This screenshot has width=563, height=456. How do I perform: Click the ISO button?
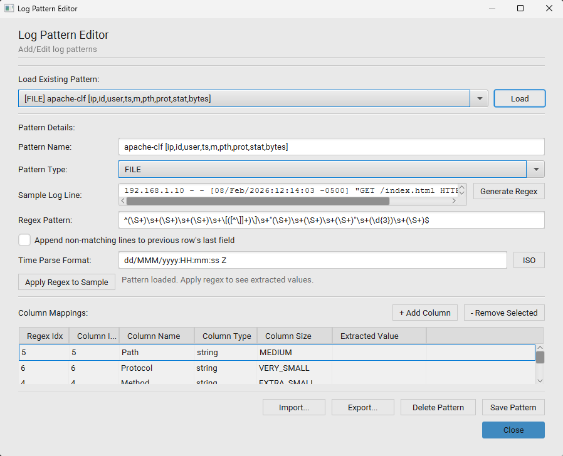click(x=529, y=260)
